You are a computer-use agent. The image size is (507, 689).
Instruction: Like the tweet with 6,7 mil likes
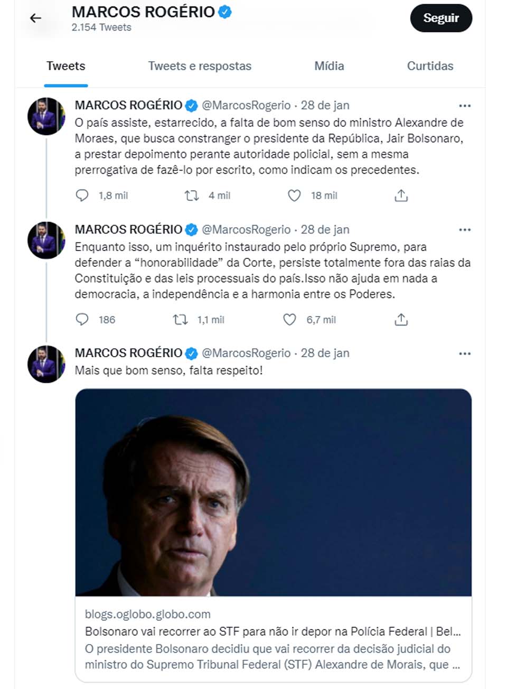pyautogui.click(x=290, y=320)
